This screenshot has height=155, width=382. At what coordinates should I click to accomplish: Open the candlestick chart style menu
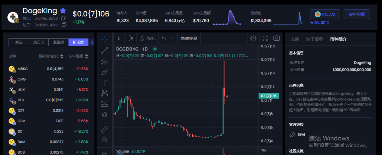tap(131, 38)
